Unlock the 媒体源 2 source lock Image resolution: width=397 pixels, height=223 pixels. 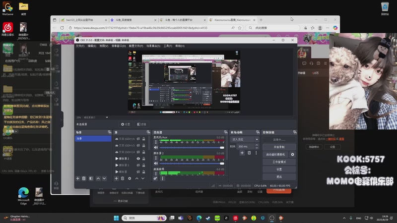pyautogui.click(x=143, y=159)
